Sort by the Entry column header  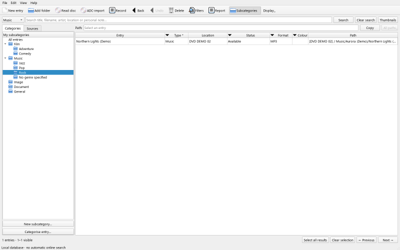pos(120,35)
